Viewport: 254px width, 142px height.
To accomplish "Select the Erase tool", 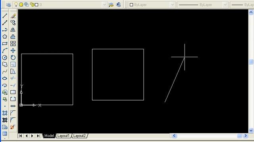I will pos(13,16).
